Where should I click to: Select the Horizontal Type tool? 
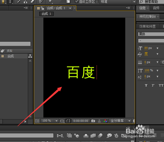(x=10, y=2)
